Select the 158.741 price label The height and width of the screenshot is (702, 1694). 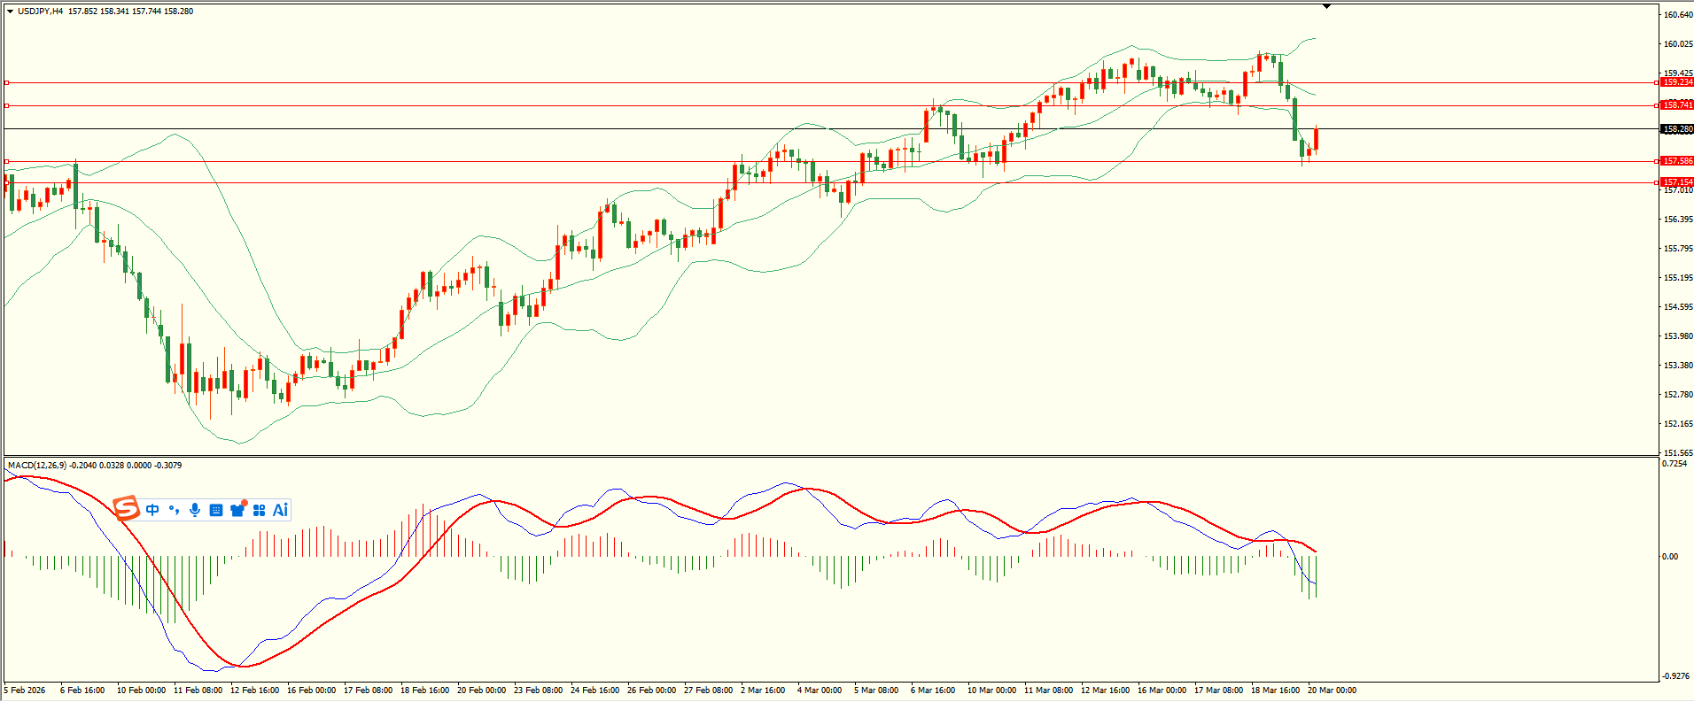pos(1677,105)
